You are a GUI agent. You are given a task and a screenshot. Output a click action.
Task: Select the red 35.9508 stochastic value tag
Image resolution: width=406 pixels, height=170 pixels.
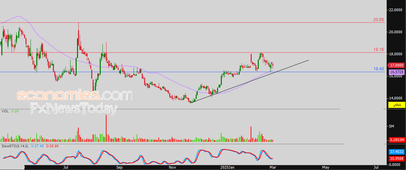(x=396, y=158)
